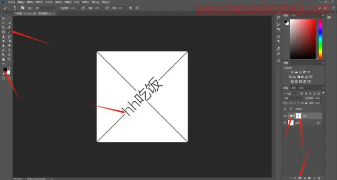Viewport: 337px width, 180px height.
Task: Select the Pen tool
Action: pyautogui.click(x=3, y=50)
